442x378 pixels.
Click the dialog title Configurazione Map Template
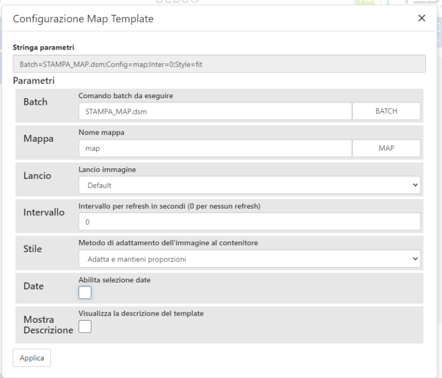click(x=83, y=19)
